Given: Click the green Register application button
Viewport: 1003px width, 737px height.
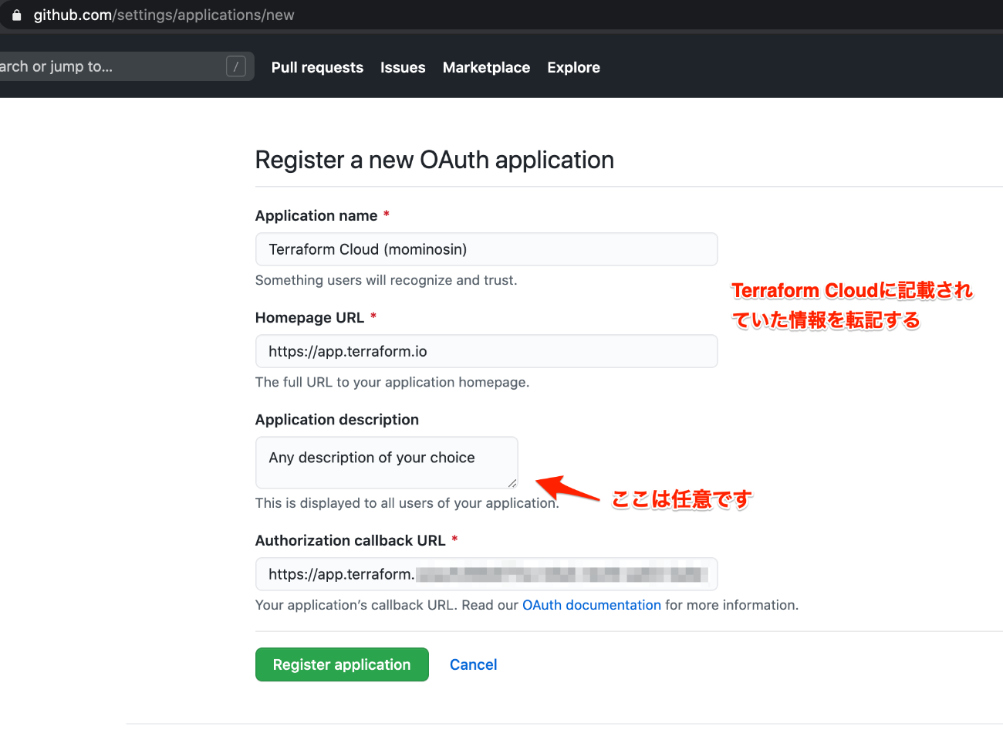Looking at the screenshot, I should pyautogui.click(x=342, y=664).
